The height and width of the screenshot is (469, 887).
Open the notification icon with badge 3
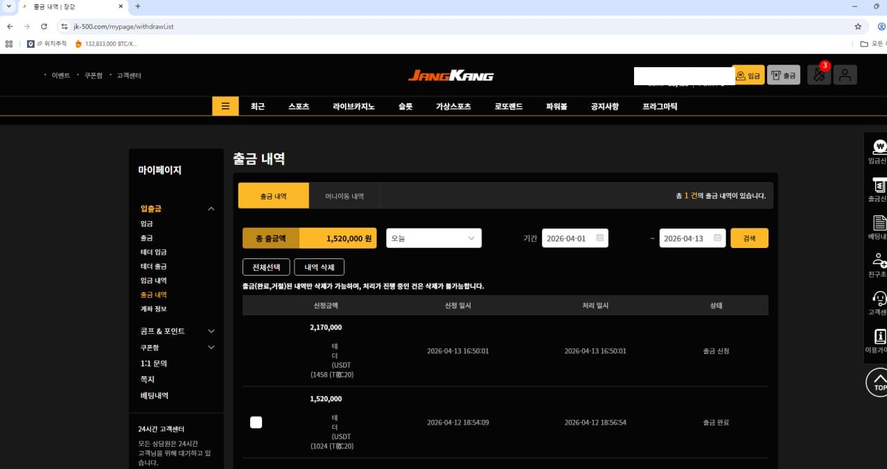click(819, 75)
